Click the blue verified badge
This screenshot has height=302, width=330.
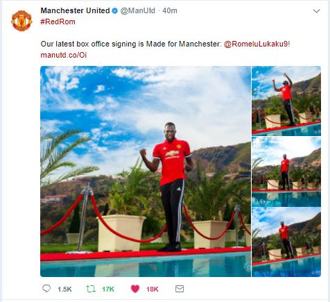coord(115,11)
